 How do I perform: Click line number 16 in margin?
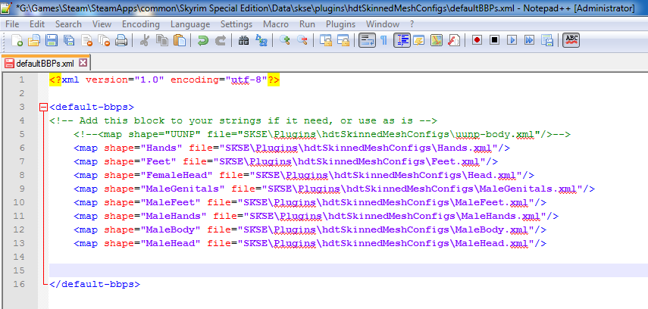[x=19, y=284]
